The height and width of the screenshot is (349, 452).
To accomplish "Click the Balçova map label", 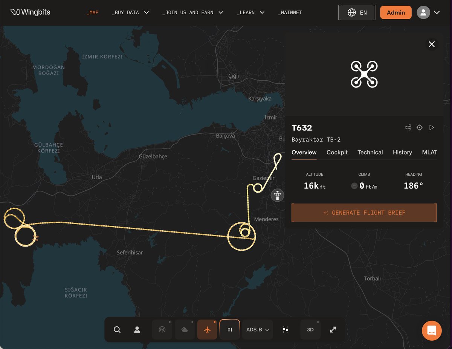I will point(225,136).
